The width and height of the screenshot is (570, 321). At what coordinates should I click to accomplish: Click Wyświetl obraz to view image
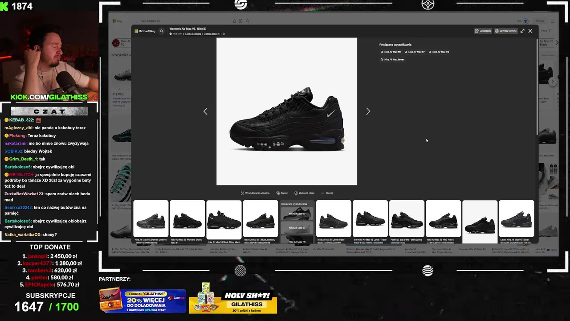[x=304, y=193]
